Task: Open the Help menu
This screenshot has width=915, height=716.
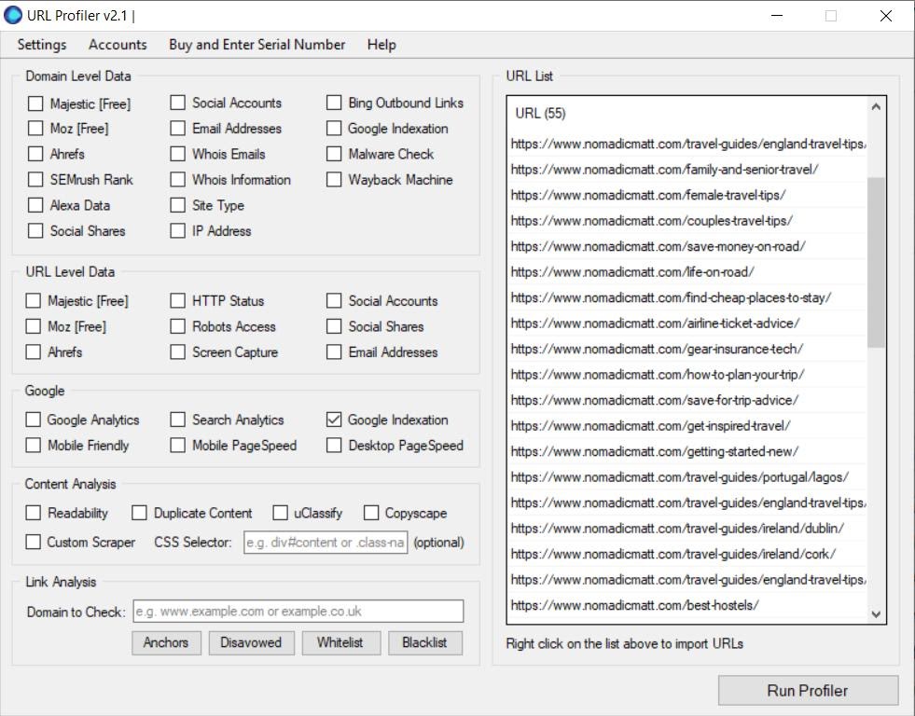Action: point(381,44)
